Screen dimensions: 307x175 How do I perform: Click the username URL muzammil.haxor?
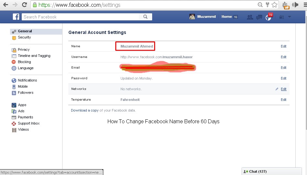pyautogui.click(x=156, y=57)
